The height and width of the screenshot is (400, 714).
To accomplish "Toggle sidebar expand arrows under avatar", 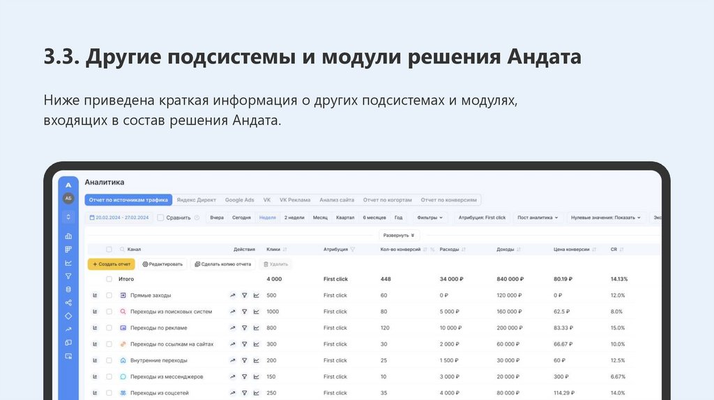I will (x=68, y=217).
